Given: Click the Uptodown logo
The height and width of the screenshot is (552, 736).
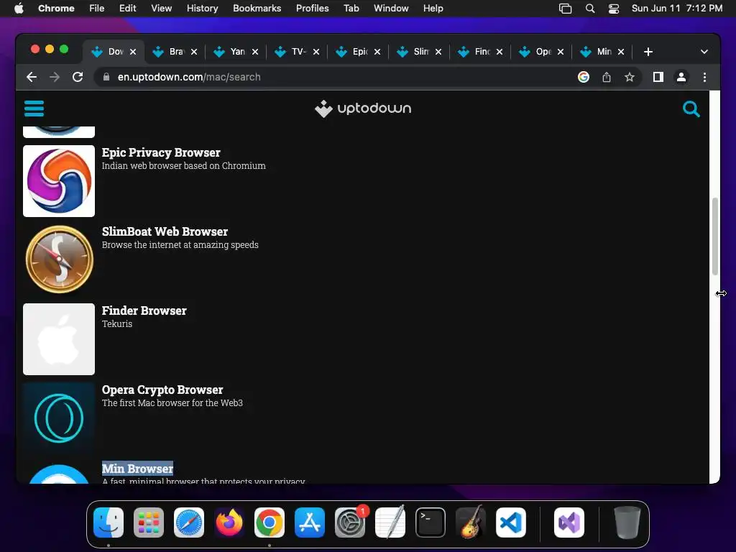Looking at the screenshot, I should coord(363,109).
